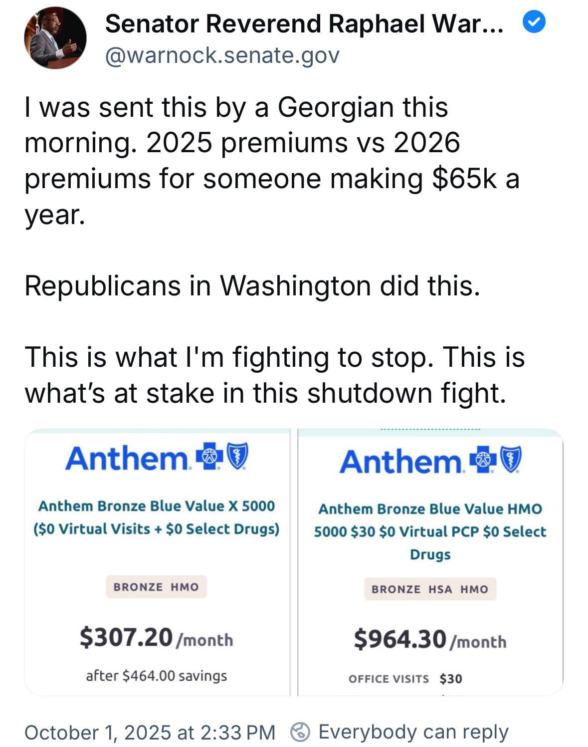
Task: Click the Anthem logo text in left card
Action: tap(127, 458)
